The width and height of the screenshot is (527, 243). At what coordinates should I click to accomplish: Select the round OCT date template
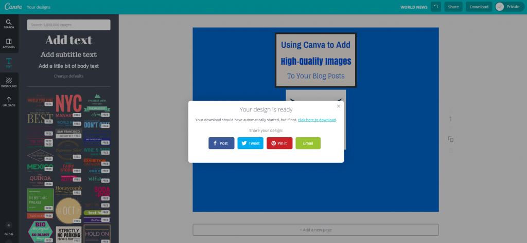[x=68, y=211]
